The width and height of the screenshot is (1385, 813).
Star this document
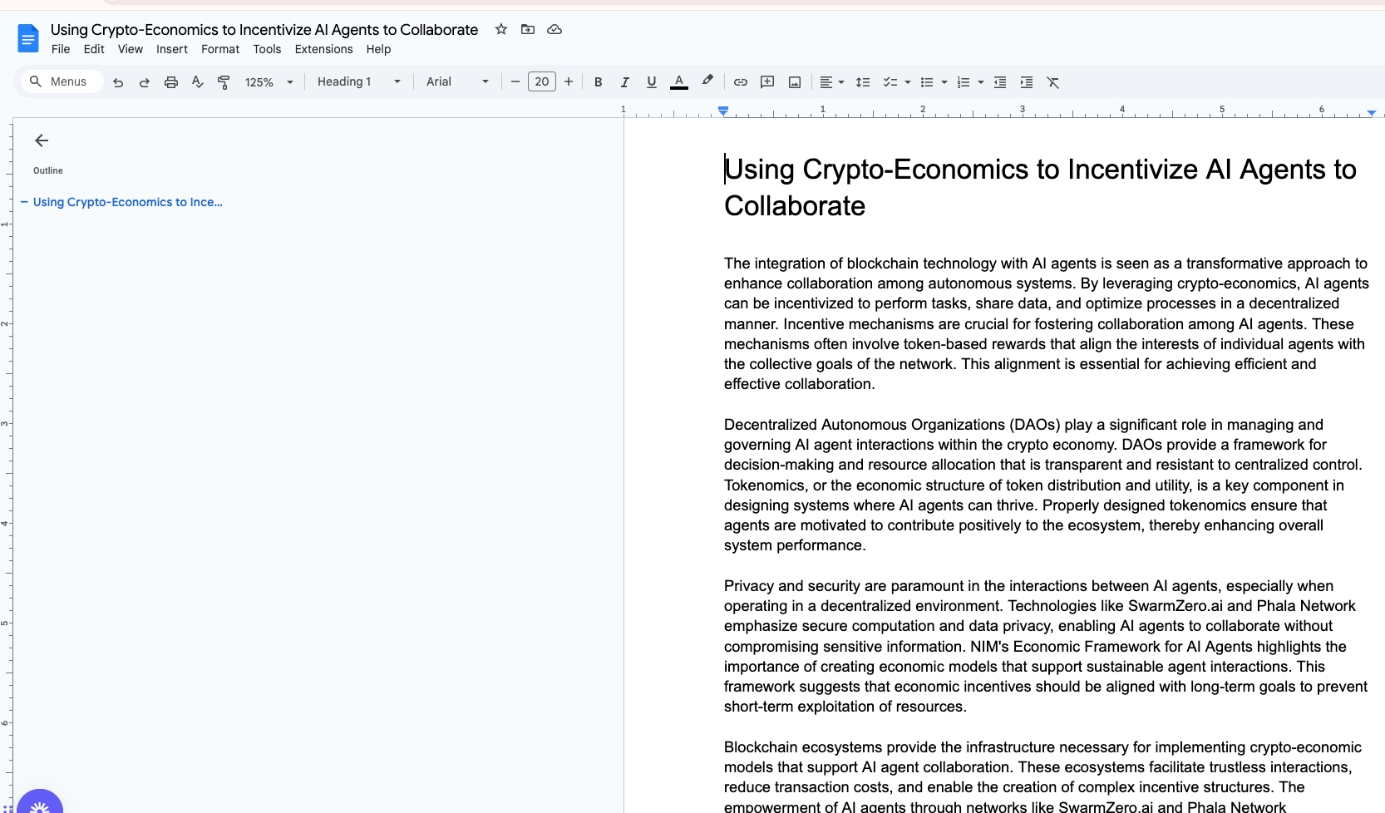501,29
